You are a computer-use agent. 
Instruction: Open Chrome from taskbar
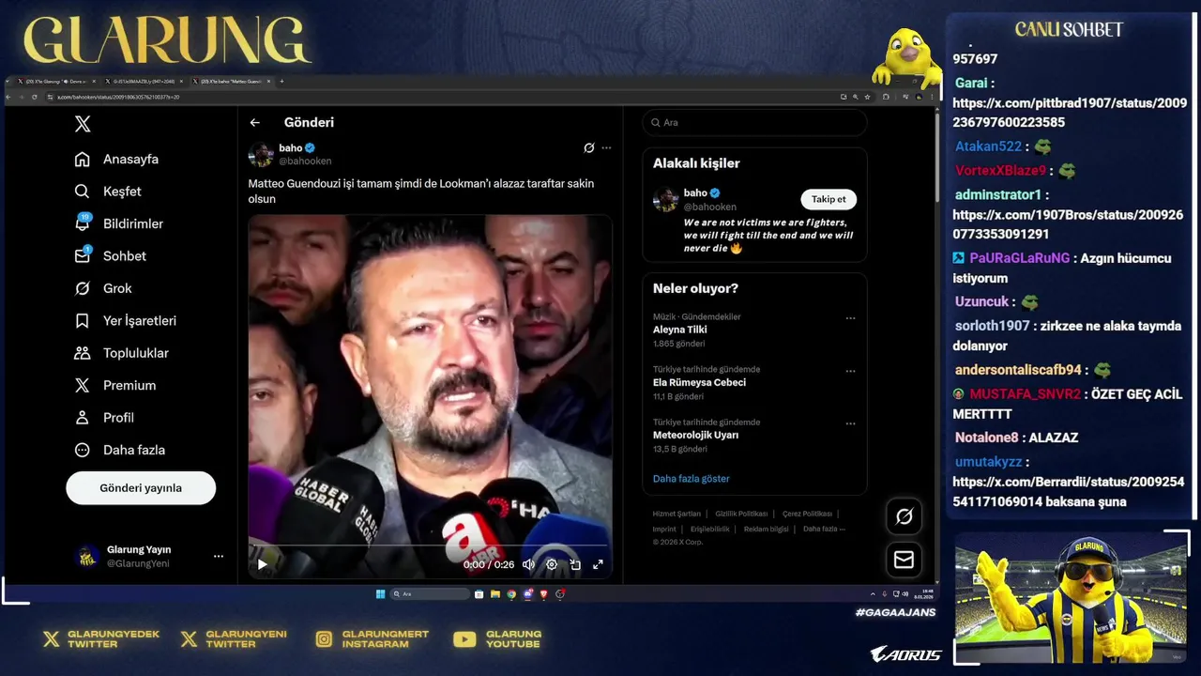pos(511,593)
